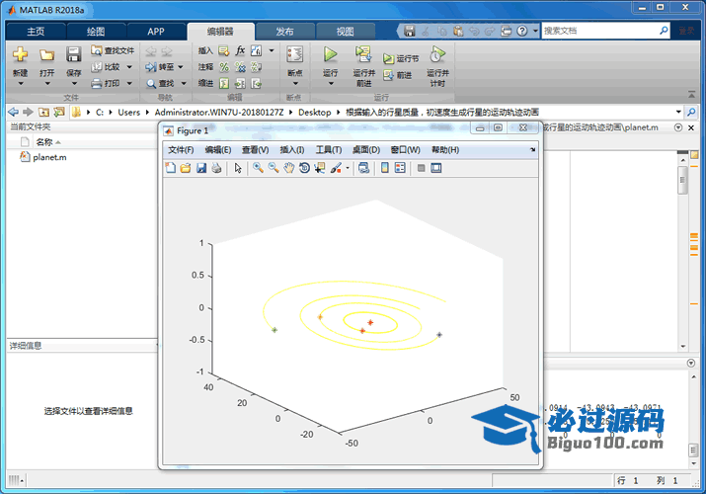Click the Find (查找) magnifier button
706x494 pixels.
tap(160, 83)
